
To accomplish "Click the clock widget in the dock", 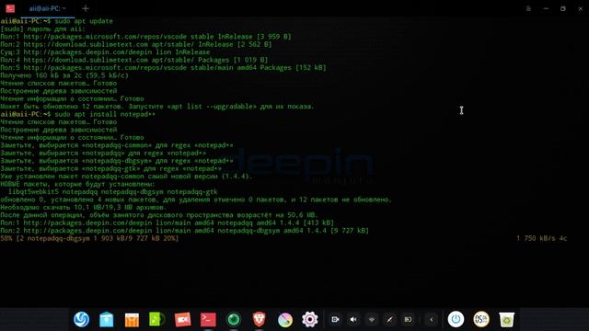I will tap(481, 319).
